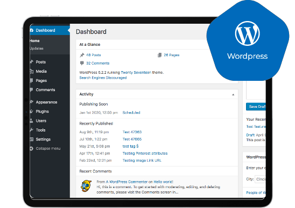Click the A WordPress Commenter author link

coord(127,182)
